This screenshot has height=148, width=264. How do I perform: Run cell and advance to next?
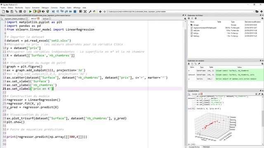[39, 12]
